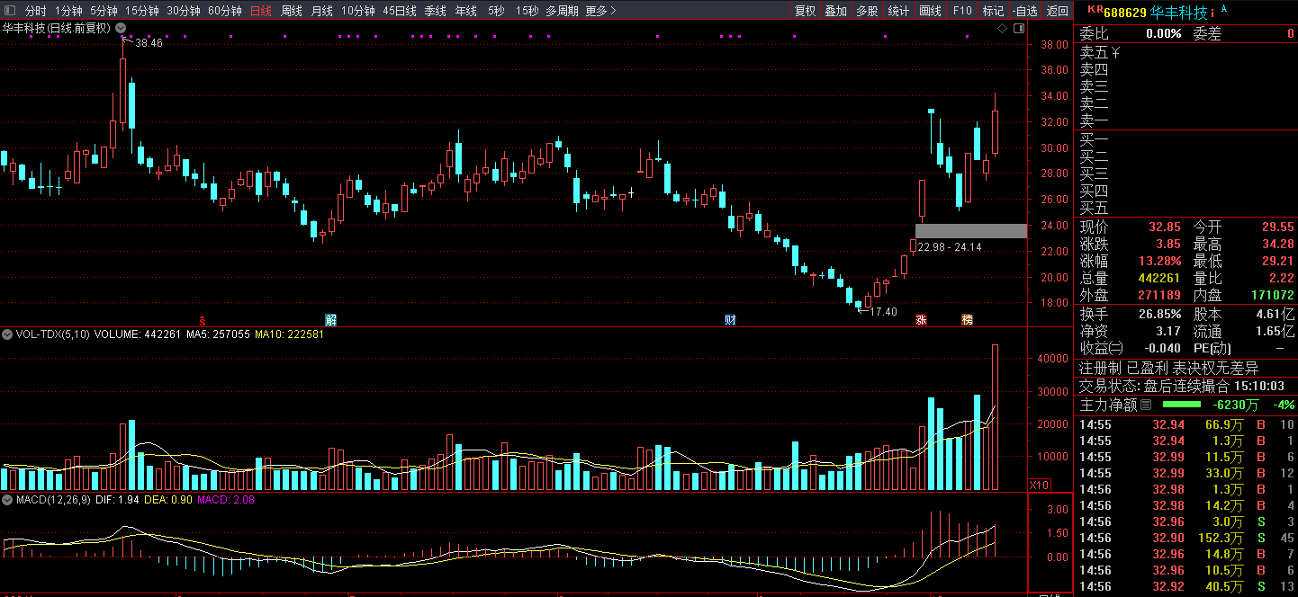Screen dimensions: 1298x597
Task: Click the red S marker under the chart
Action: 203,320
